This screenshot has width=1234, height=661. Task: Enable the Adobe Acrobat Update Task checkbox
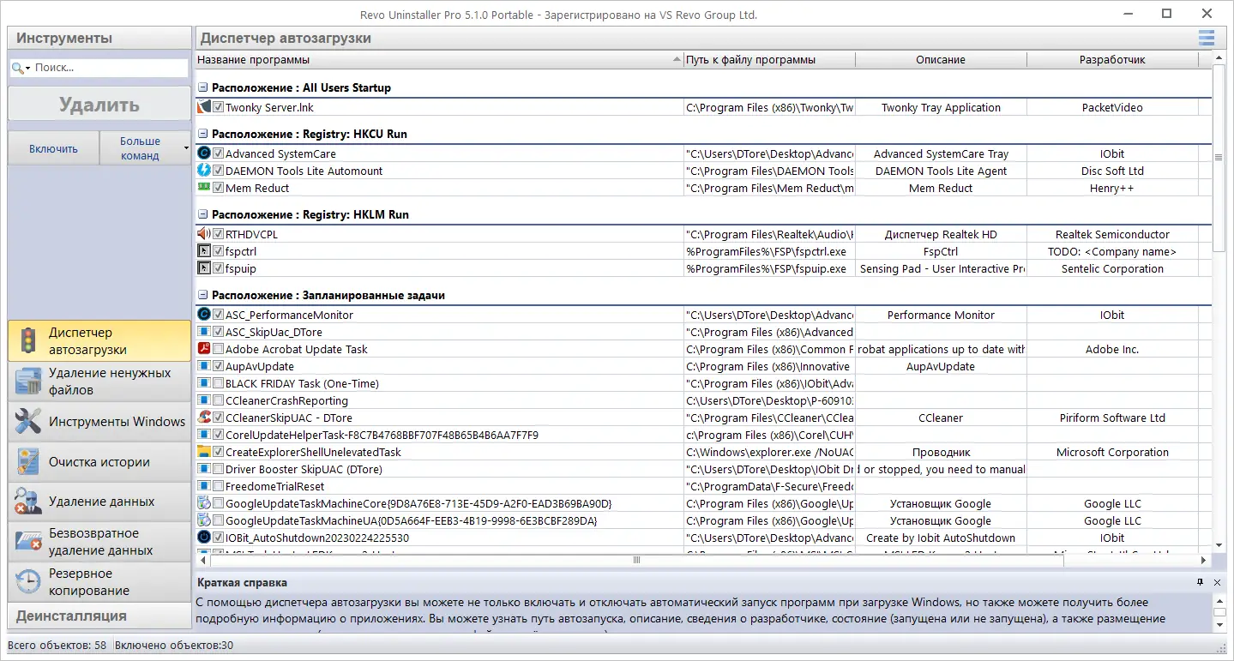(219, 349)
